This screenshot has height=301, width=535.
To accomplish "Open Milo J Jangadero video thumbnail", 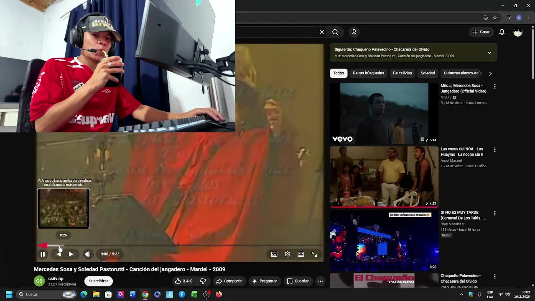I will (384, 113).
